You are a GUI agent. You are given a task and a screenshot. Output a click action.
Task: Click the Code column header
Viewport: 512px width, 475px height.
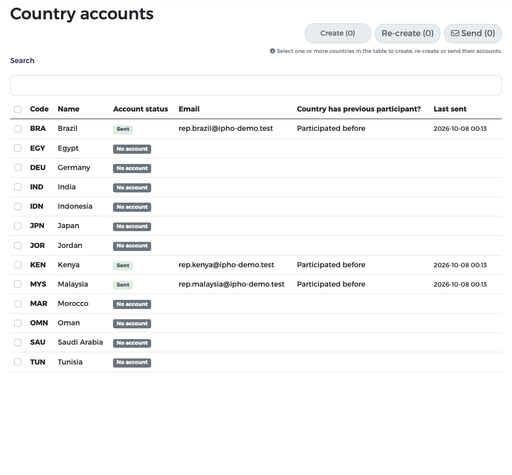pos(39,109)
